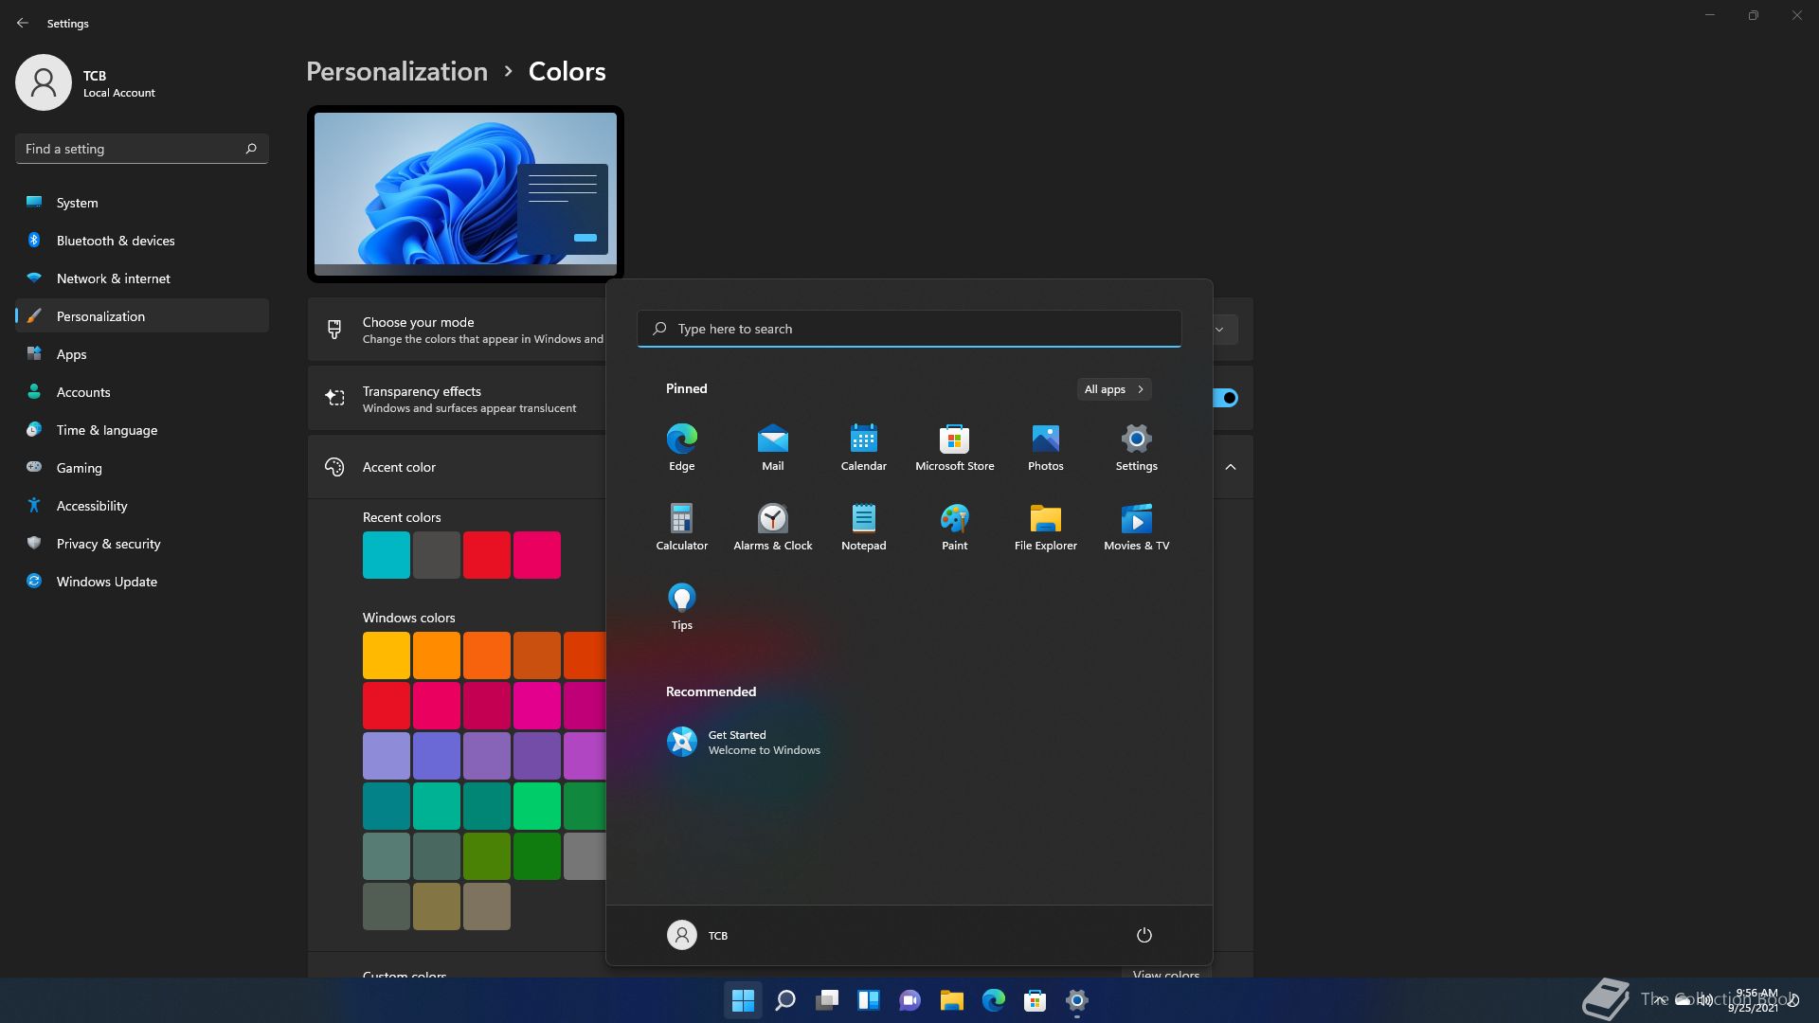
Task: Launch Notepad from pinned apps
Action: pyautogui.click(x=863, y=527)
